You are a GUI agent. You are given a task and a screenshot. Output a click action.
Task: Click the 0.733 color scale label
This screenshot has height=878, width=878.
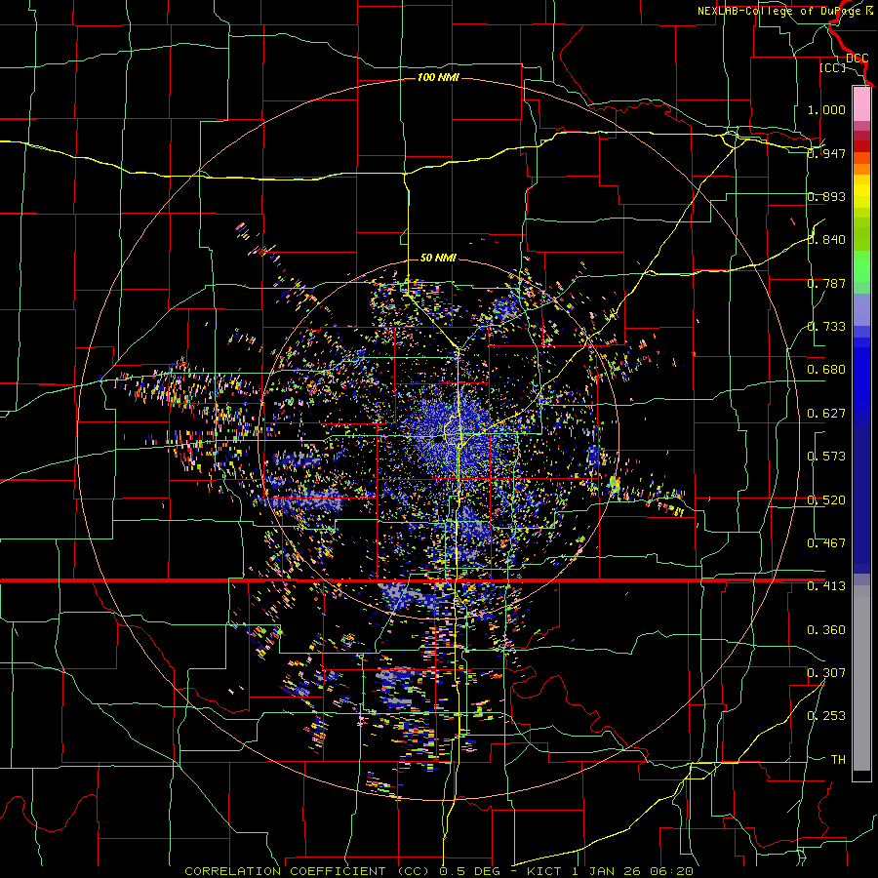826,327
